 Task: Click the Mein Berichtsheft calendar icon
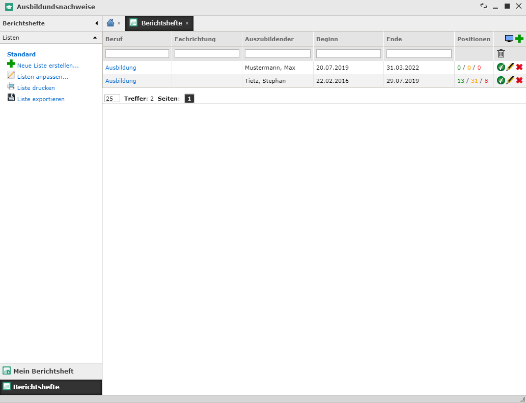click(7, 370)
